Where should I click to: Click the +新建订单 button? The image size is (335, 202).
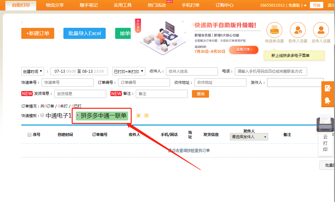pos(38,34)
